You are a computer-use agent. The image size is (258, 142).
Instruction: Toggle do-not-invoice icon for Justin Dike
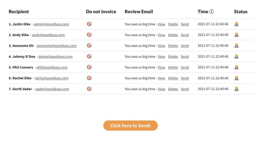point(89,24)
